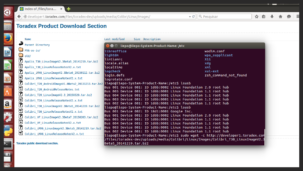
Task: Download Apalis_iMX6_LinuxImageV2.3Beta6 tarball
Action: pyautogui.click(x=62, y=73)
